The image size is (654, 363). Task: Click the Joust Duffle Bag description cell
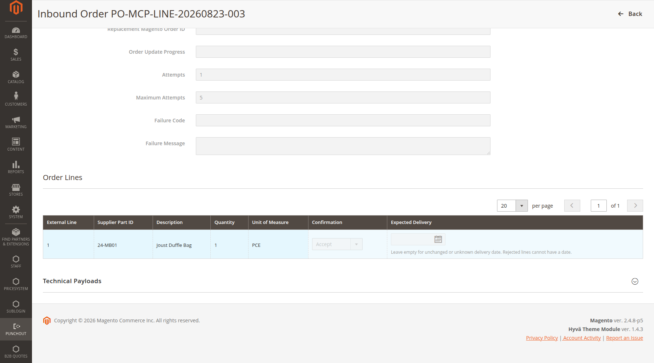point(182,244)
